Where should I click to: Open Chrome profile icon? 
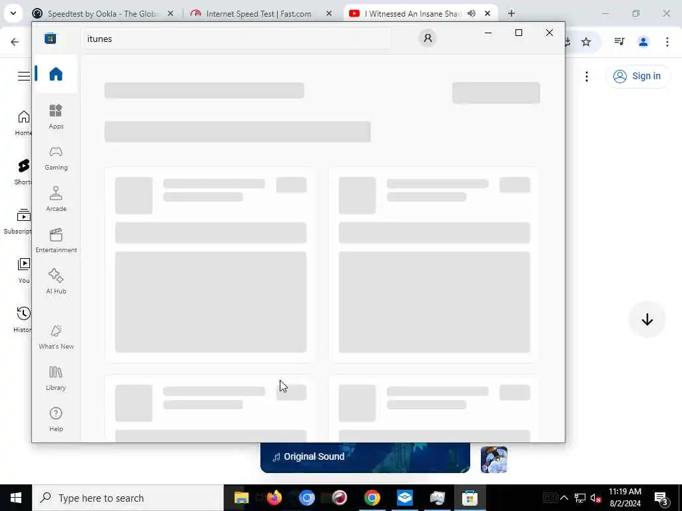click(643, 42)
